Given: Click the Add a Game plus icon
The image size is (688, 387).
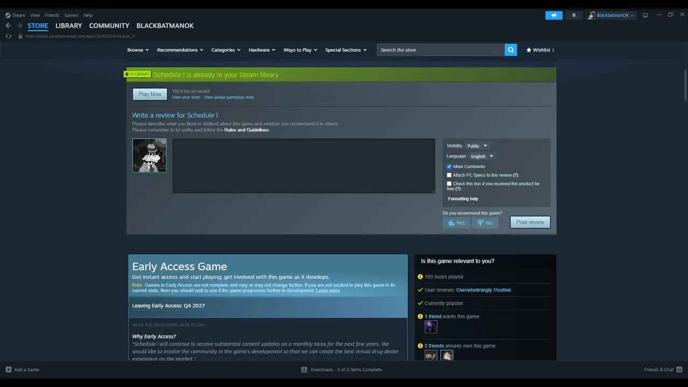Looking at the screenshot, I should tap(9, 370).
